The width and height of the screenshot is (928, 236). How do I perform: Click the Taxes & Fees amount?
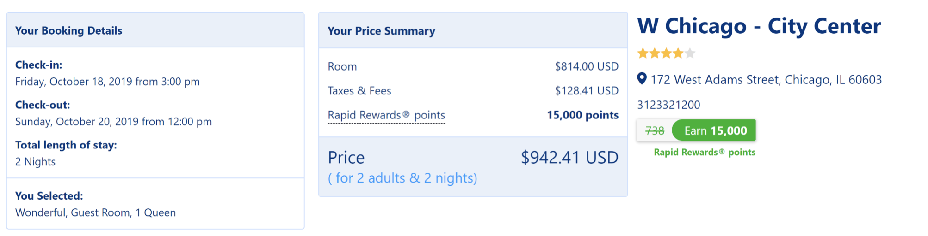point(587,91)
